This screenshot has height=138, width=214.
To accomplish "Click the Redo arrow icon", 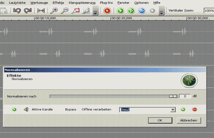I will click(27, 11).
